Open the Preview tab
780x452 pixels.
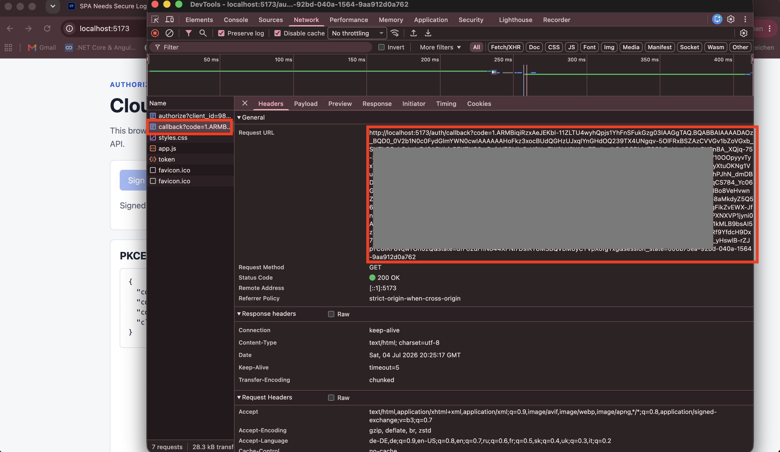(x=340, y=104)
